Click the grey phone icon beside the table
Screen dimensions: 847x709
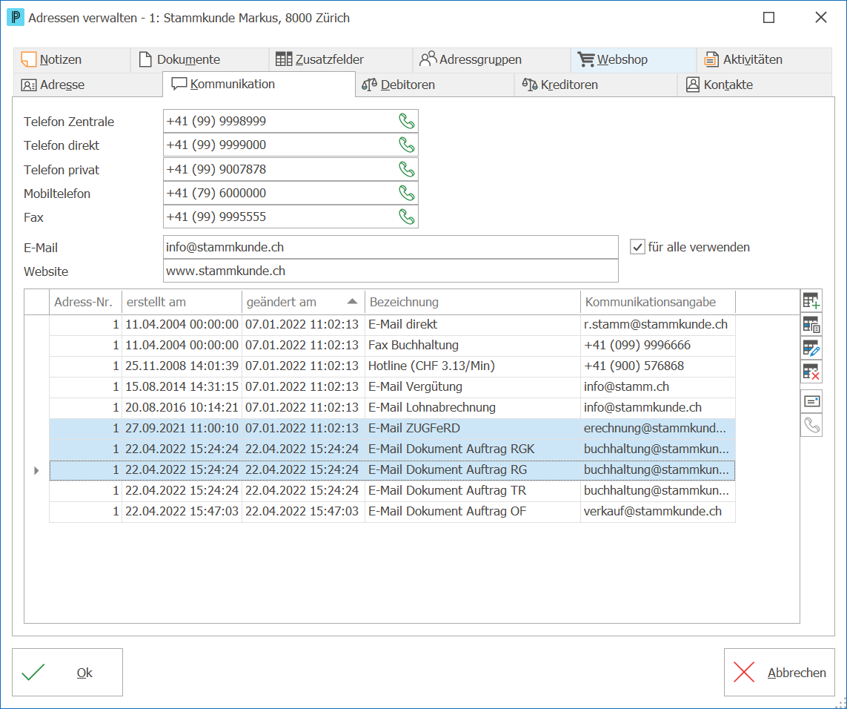(x=811, y=425)
